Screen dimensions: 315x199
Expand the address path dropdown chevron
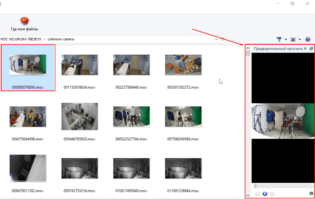(x=216, y=39)
